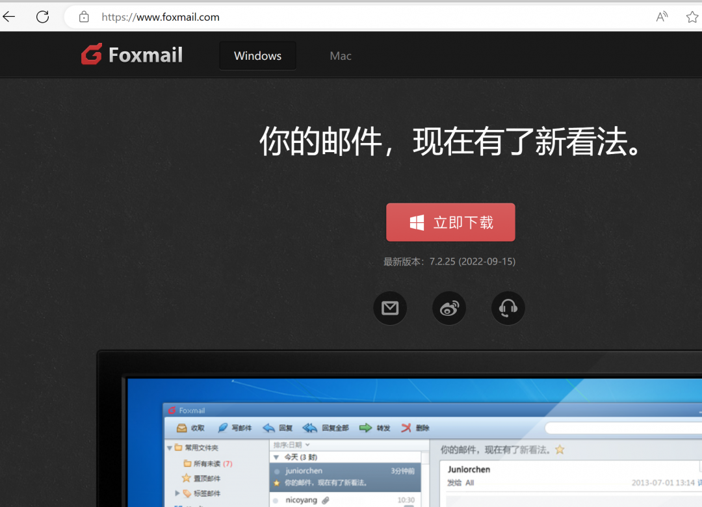Select juniorchen email row in preview
Screen dimensions: 702x507
click(x=345, y=476)
